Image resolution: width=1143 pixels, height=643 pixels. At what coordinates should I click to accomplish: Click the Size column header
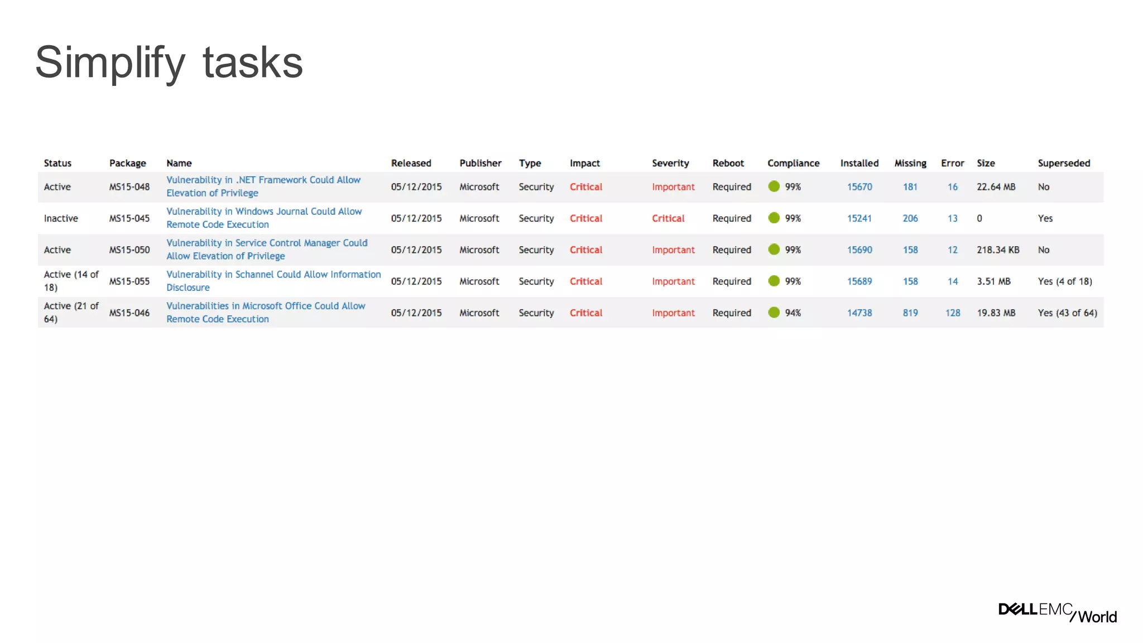(x=986, y=163)
